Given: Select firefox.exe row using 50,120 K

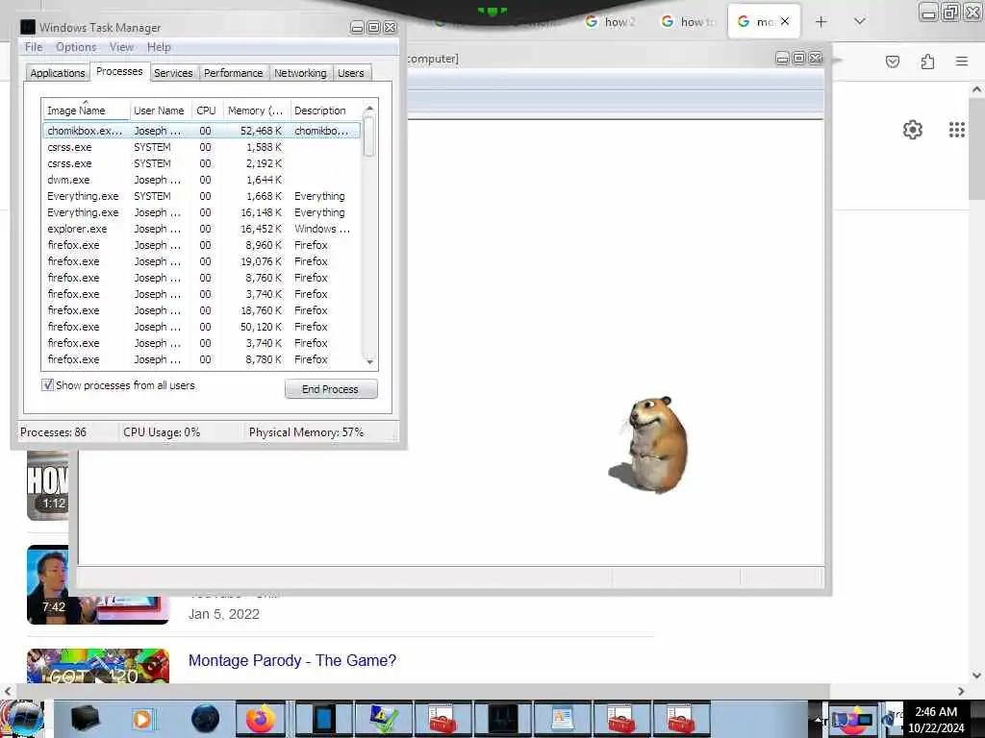Looking at the screenshot, I should 202,327.
